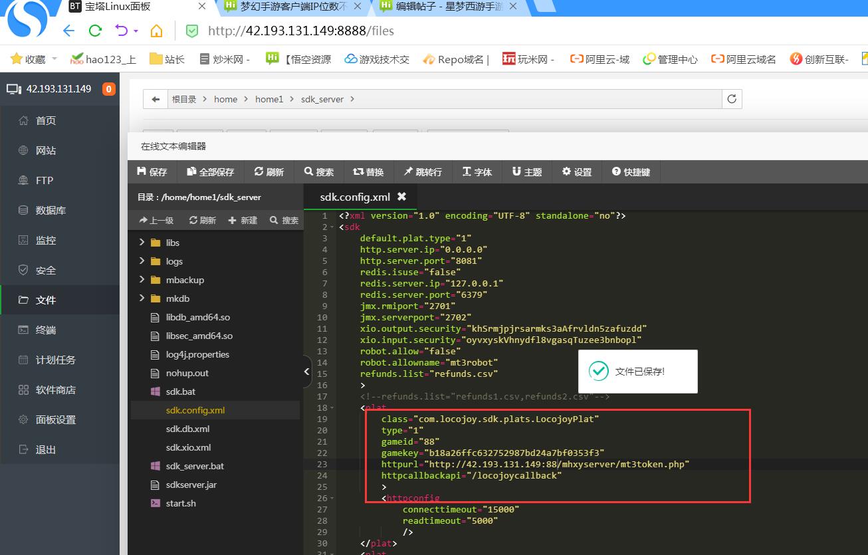Viewport: 868px width, 555px height.
Task: Click the path bar refresh icon
Action: click(732, 99)
